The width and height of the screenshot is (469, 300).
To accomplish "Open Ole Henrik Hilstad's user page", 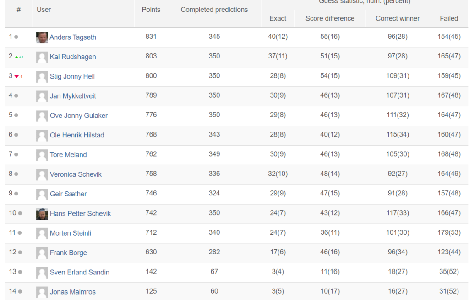I will tap(77, 135).
